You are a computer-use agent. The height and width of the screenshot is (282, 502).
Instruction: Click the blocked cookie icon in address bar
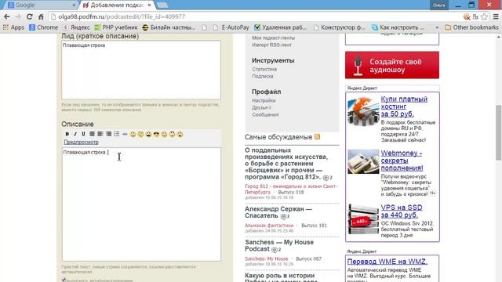click(x=467, y=16)
